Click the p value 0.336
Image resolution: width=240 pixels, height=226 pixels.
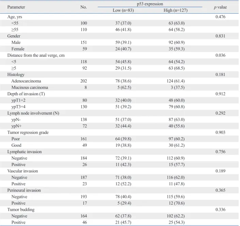click(x=220, y=209)
